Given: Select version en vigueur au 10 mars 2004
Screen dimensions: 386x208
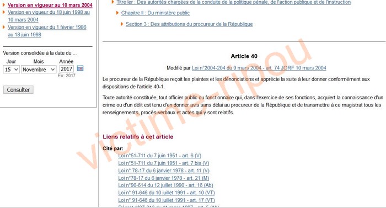Looking at the screenshot, I should pos(50,5).
